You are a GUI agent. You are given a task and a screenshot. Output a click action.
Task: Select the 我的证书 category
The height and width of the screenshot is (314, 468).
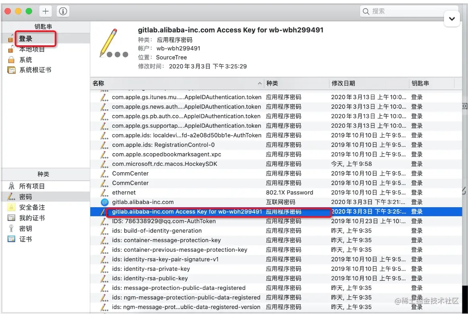(46, 218)
